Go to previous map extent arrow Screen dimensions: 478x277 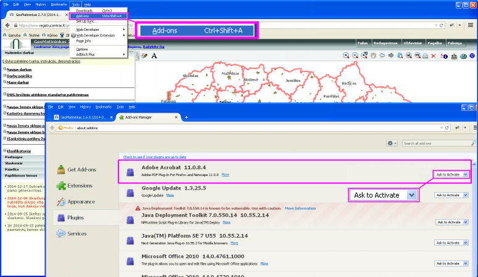coord(382,55)
